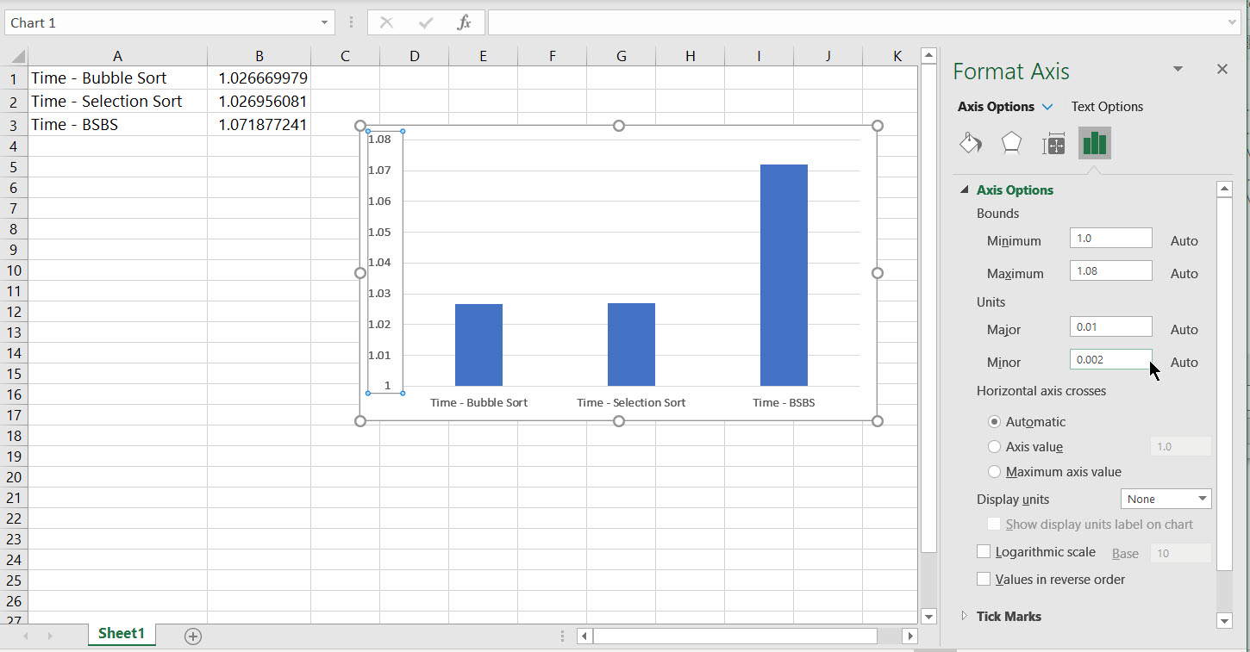Image resolution: width=1250 pixels, height=652 pixels.
Task: Open the Effects pentagon icon tab
Action: pos(1011,143)
